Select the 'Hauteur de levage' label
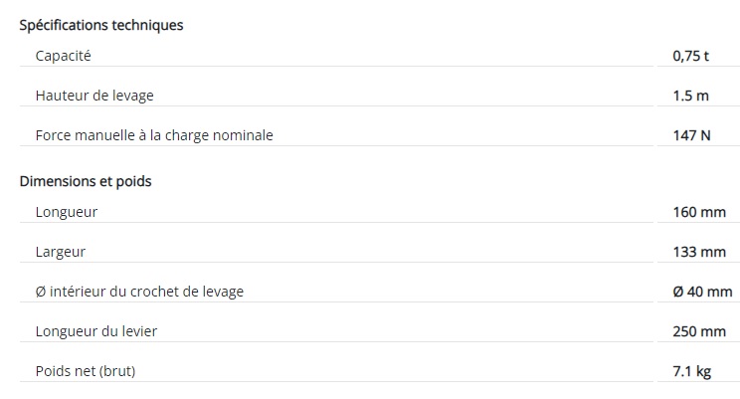 coord(94,96)
